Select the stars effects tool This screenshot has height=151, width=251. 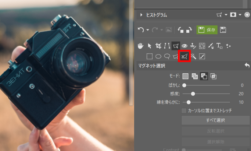[228, 46]
